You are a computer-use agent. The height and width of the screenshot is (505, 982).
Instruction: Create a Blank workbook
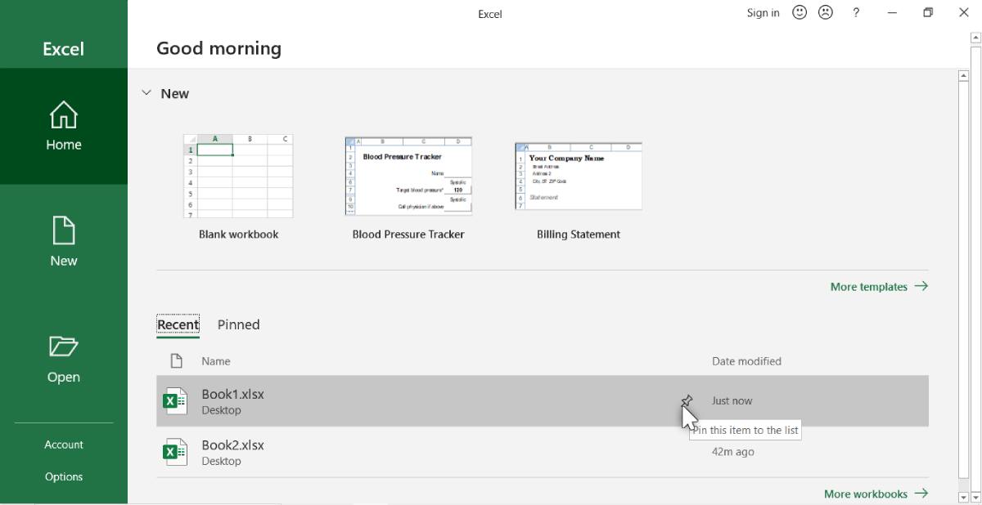tap(238, 188)
